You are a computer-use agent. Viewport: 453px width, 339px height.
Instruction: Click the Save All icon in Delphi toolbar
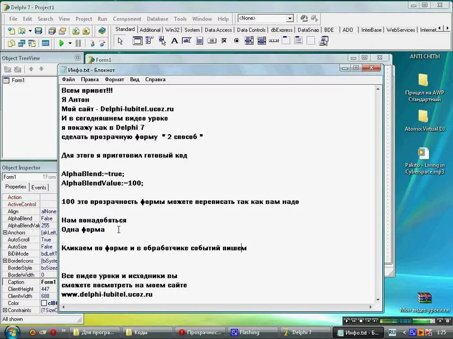(52, 31)
